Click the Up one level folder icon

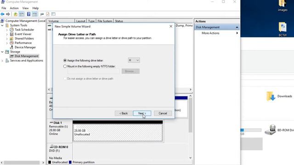[x=16, y=14]
